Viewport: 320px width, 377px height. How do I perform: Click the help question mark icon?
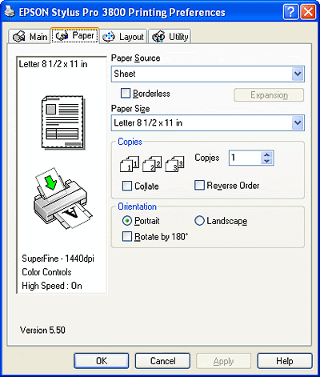[290, 12]
